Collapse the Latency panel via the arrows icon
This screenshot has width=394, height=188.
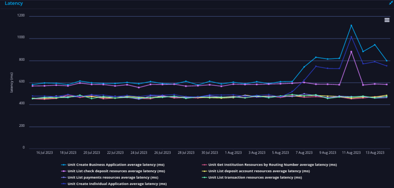tap(391, 3)
